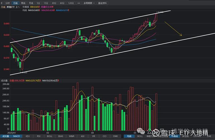Image resolution: width=215 pixels, height=140 pixels.
Task: Click the 0.540 price axis label
Action: pos(6,69)
